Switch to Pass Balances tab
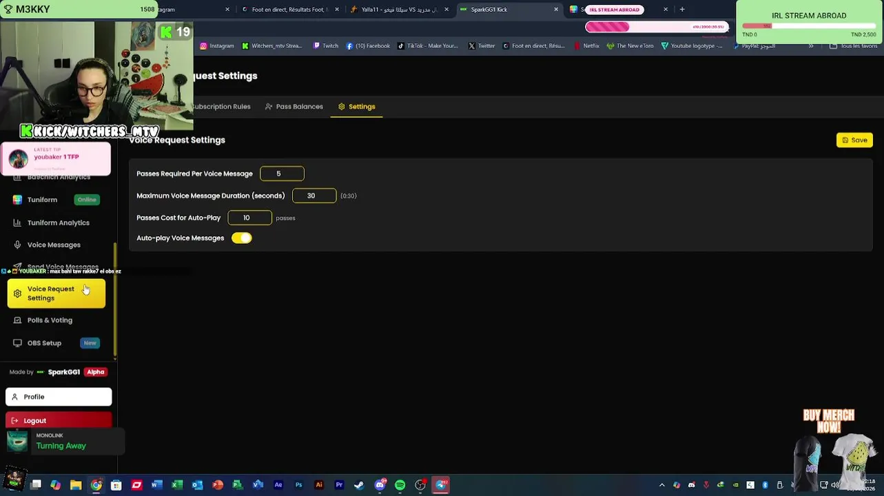This screenshot has width=884, height=496. pyautogui.click(x=294, y=107)
